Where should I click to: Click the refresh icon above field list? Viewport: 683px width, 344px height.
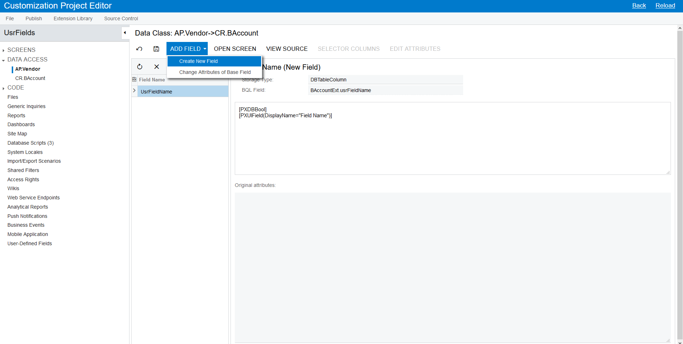pos(140,67)
